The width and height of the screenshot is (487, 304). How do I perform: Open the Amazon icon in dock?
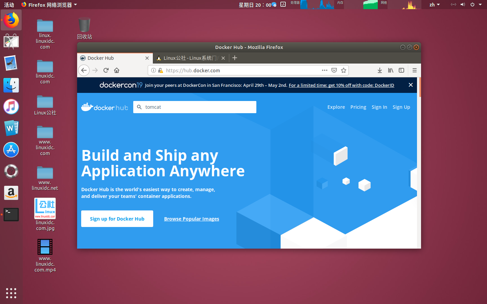[11, 193]
